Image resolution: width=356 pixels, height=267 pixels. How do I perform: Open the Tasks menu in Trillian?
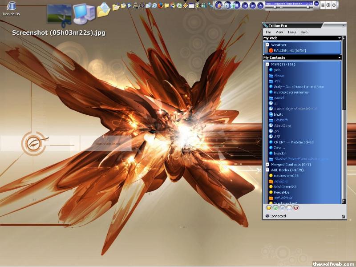(x=291, y=32)
